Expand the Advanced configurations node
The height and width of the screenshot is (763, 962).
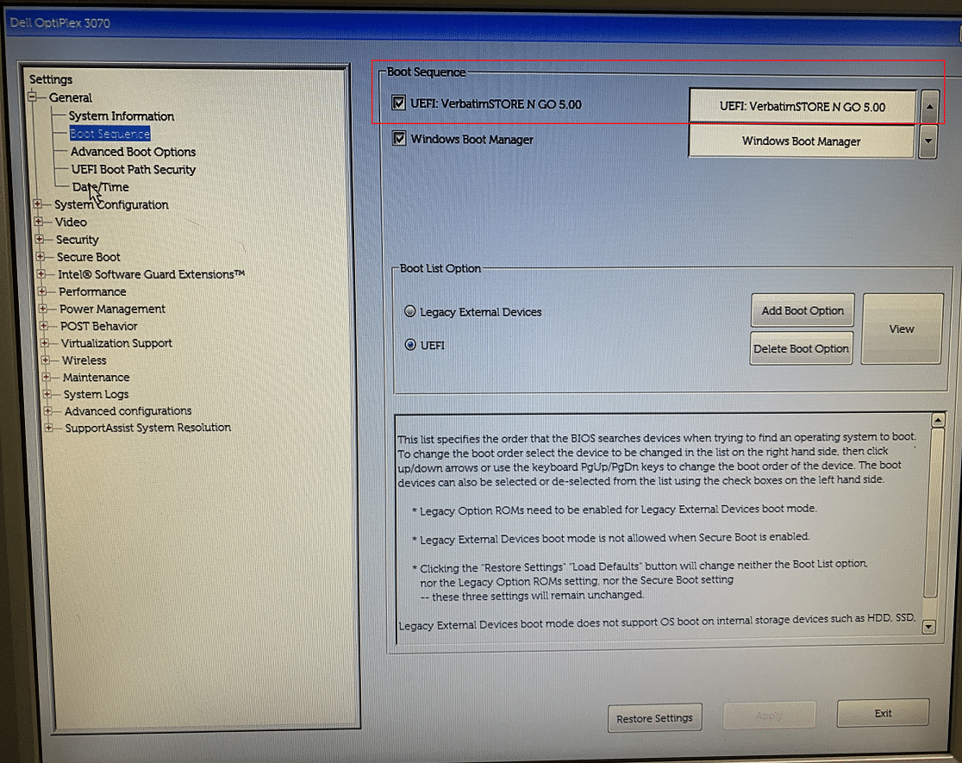click(x=48, y=410)
